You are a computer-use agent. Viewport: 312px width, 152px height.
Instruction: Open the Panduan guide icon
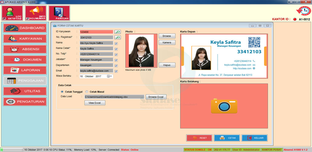tap(59, 13)
